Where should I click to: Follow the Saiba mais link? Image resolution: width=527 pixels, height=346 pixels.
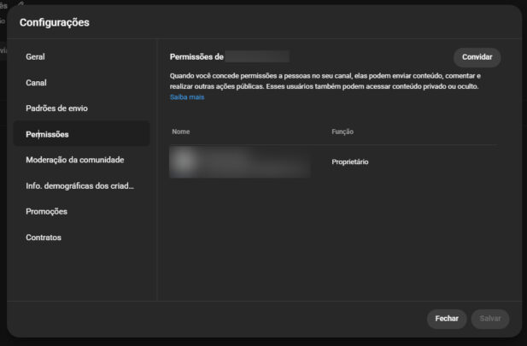pos(187,97)
